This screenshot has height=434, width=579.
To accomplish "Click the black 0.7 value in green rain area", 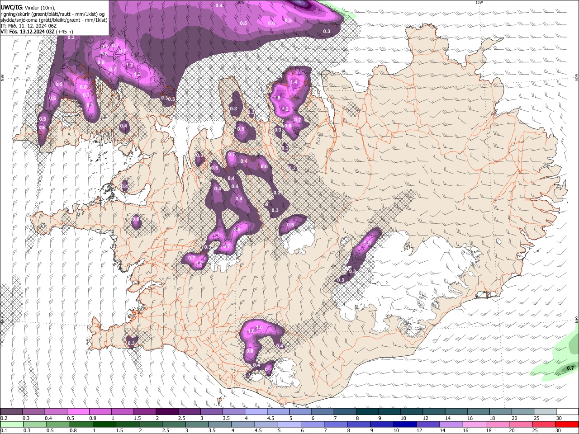I will (570, 368).
